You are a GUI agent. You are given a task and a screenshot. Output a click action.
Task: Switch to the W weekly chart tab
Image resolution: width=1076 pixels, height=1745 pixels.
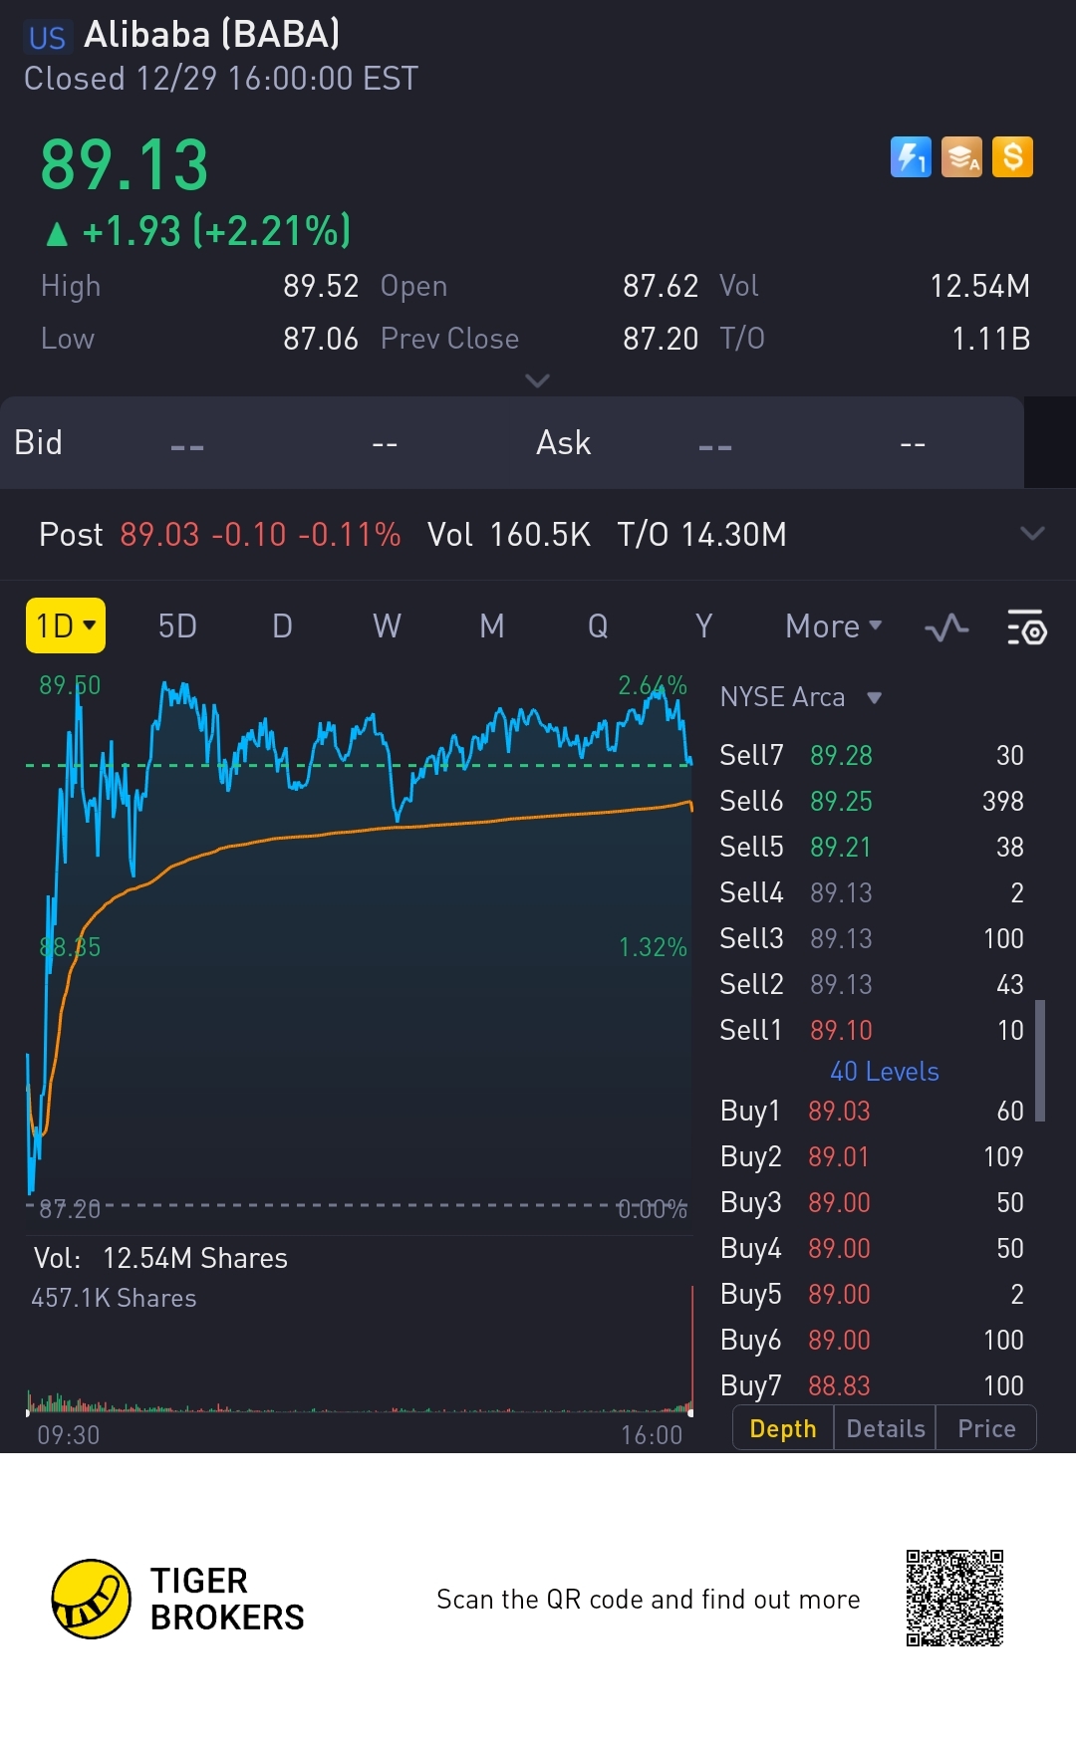pos(387,626)
